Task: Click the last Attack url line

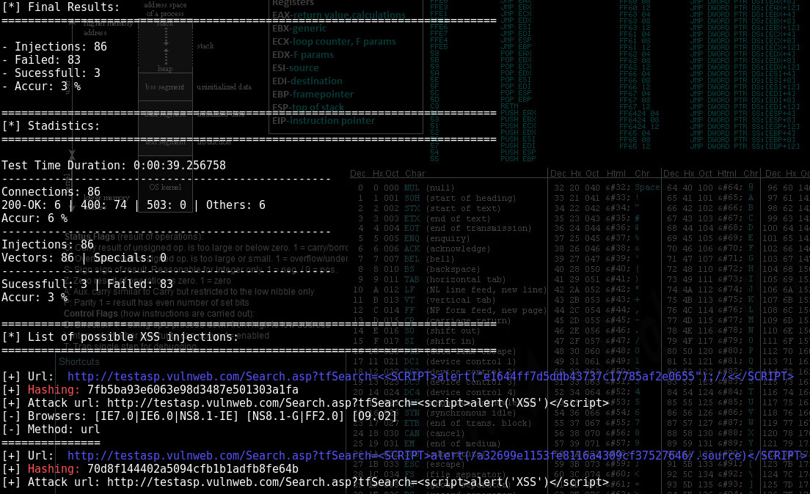Action: click(x=318, y=482)
